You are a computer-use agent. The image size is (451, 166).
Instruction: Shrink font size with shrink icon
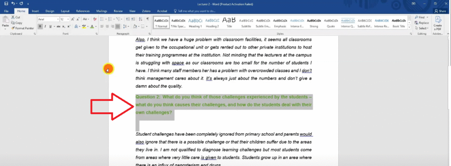[x=78, y=19]
